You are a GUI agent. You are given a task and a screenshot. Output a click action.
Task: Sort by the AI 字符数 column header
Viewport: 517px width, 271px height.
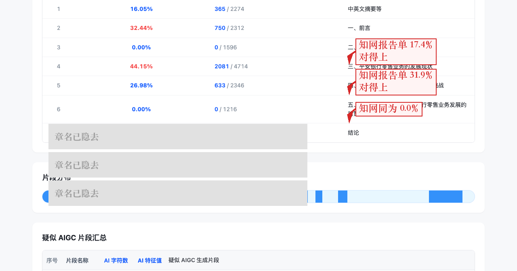tap(116, 260)
